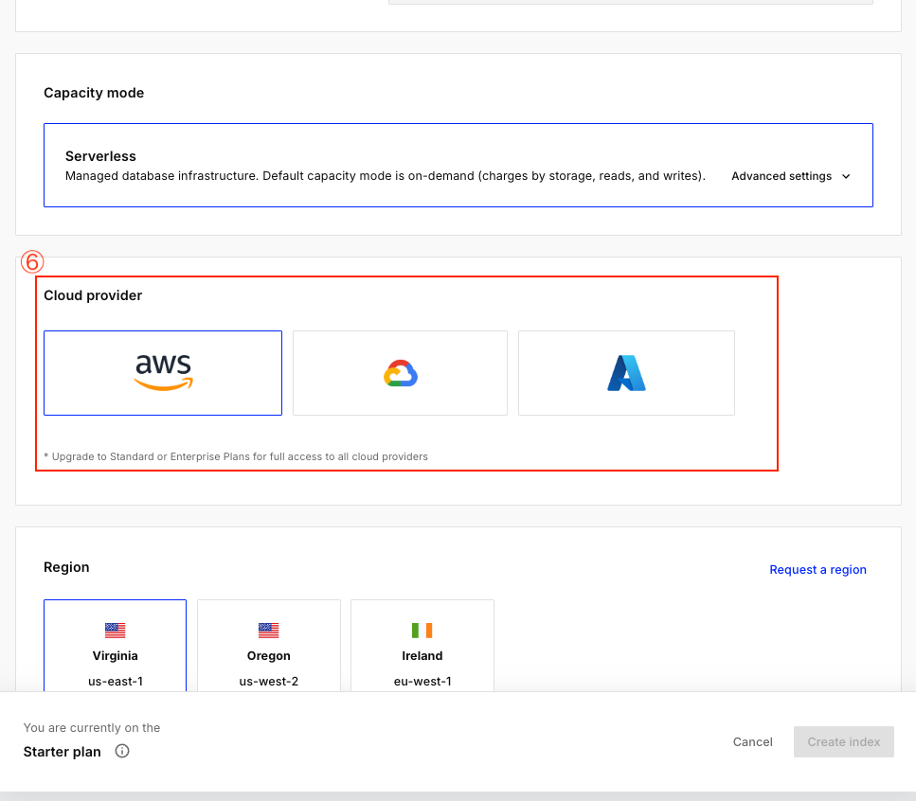Click the US flag above Oregon
The height and width of the screenshot is (801, 916).
tap(269, 631)
